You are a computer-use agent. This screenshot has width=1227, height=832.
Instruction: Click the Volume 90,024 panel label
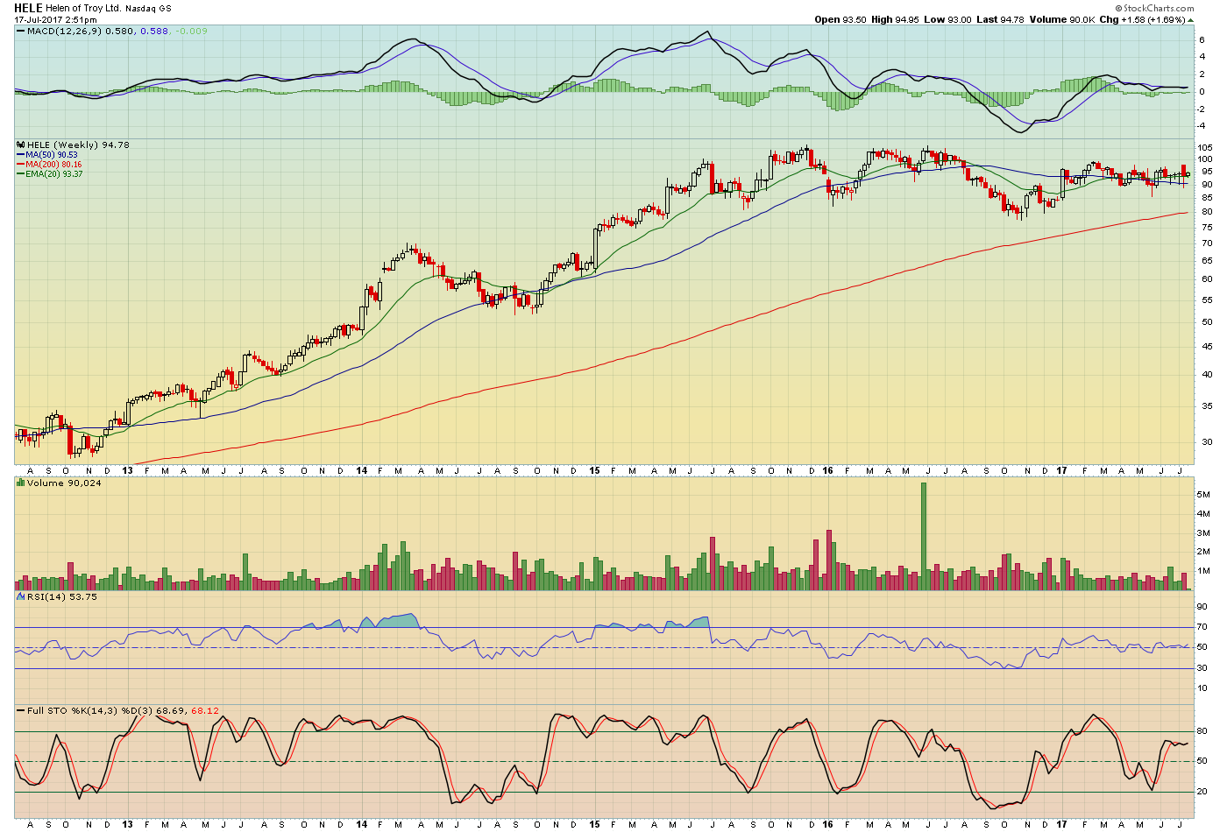point(64,483)
